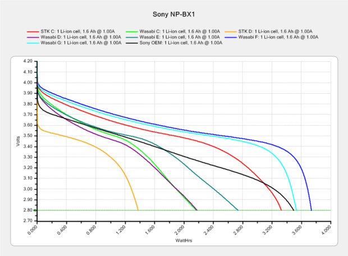
Task: Click the red STK C curve endpoint at cutoff
Action: 281,210
